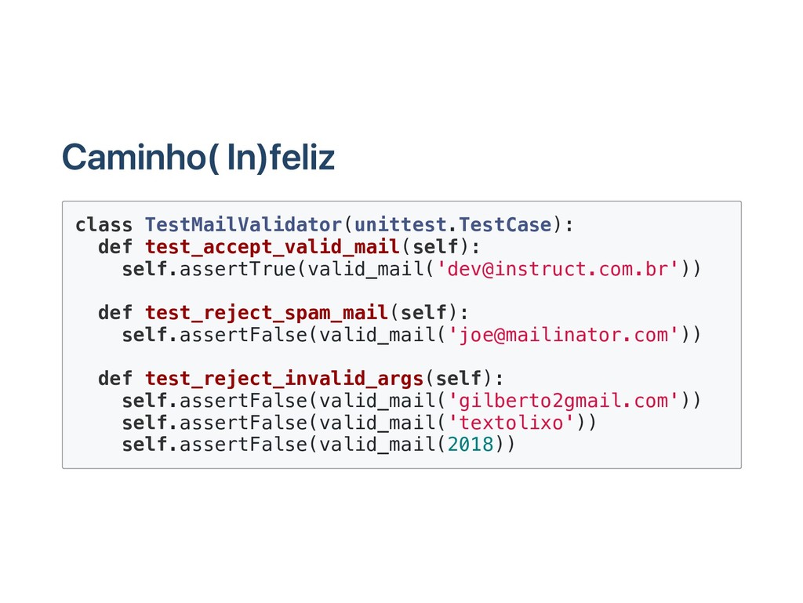Click the class keyword
This screenshot has width=803, height=603.
pyautogui.click(x=104, y=225)
